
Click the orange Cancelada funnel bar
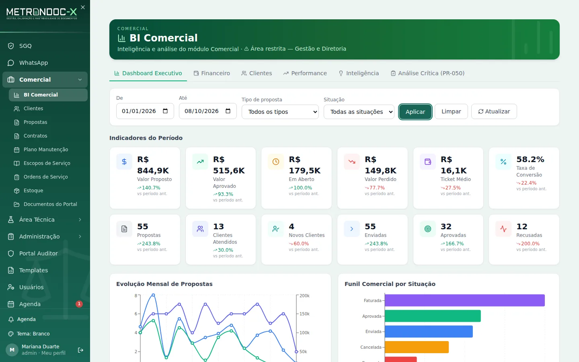point(417,347)
